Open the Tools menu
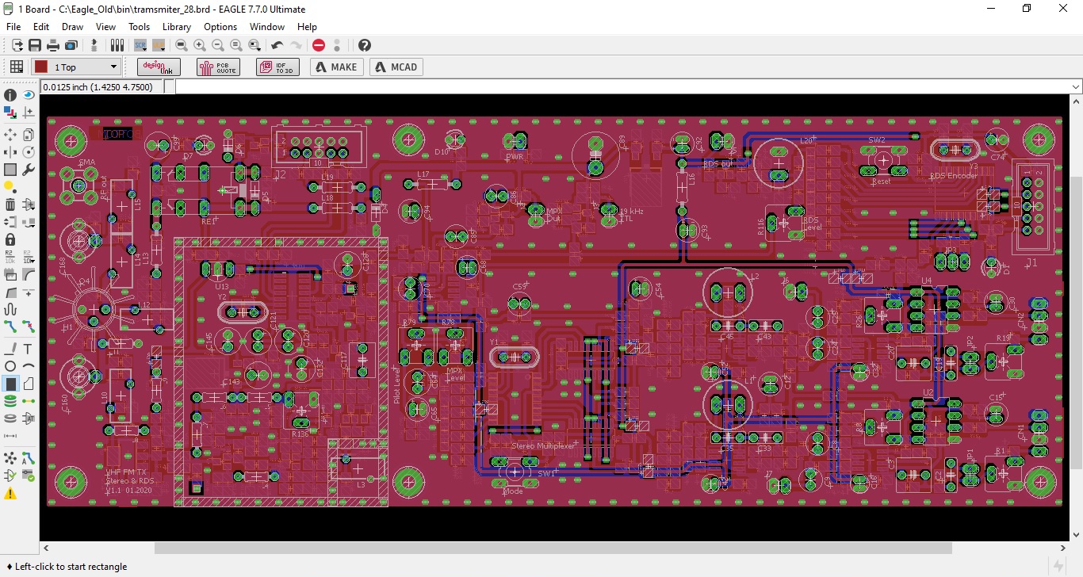The width and height of the screenshot is (1083, 577). [x=140, y=27]
